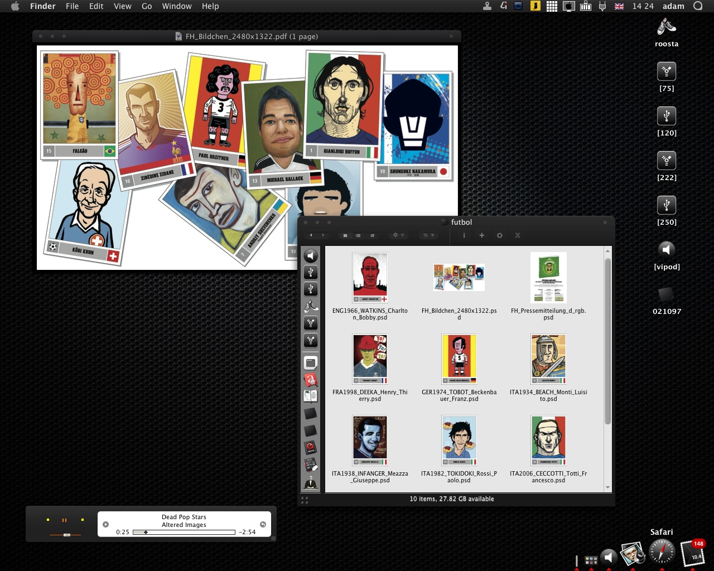This screenshot has height=571, width=714.
Task: Click the 14 24 clock in menu bar
Action: (643, 6)
